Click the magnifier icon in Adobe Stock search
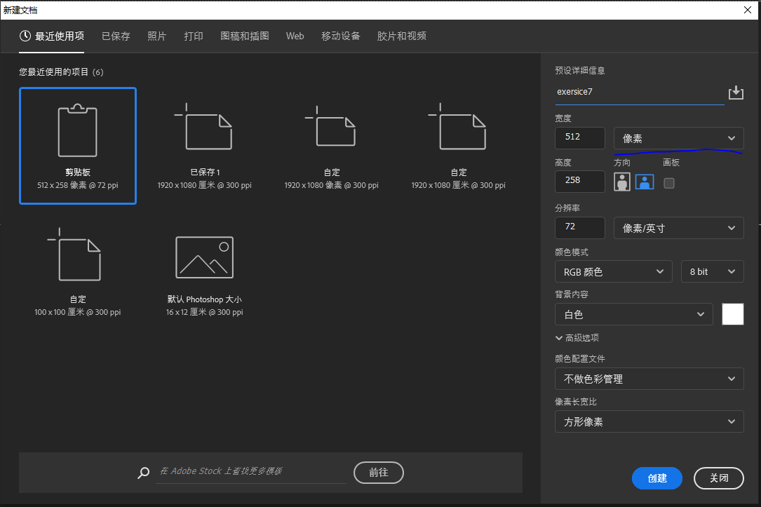This screenshot has height=507, width=761. pos(143,473)
